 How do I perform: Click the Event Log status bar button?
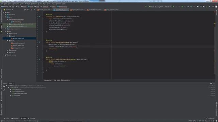(211, 119)
